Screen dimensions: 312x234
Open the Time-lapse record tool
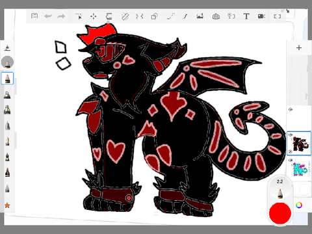[x=231, y=16]
